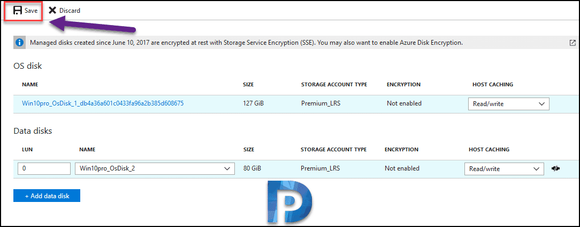Click the LUN input field showing 0
The width and height of the screenshot is (580, 227).
coord(44,169)
